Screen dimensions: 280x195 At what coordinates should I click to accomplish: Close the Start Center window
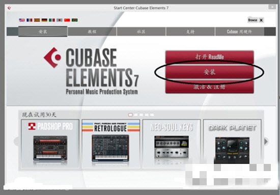click(272, 7)
